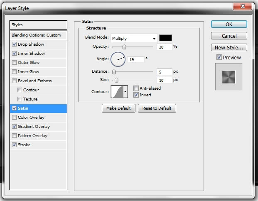Click the Distance value field

point(164,72)
